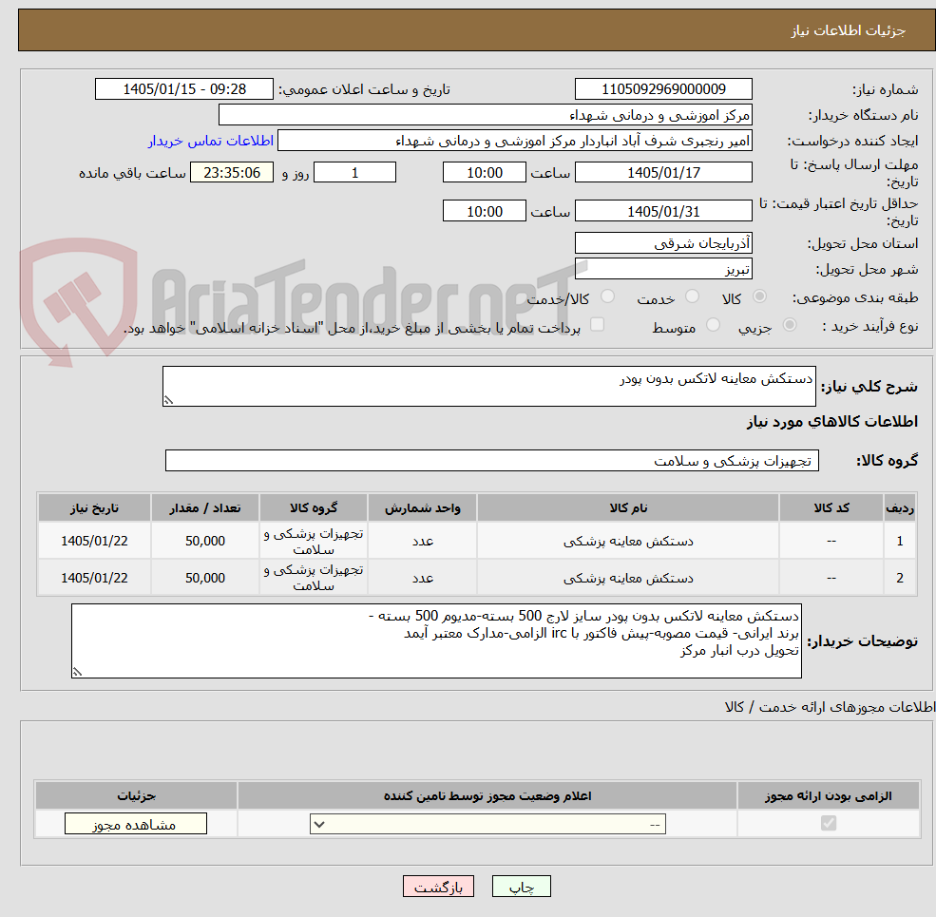This screenshot has width=936, height=917.
Task: Open اطلاعات تماس خریدار link
Action: coord(210,141)
